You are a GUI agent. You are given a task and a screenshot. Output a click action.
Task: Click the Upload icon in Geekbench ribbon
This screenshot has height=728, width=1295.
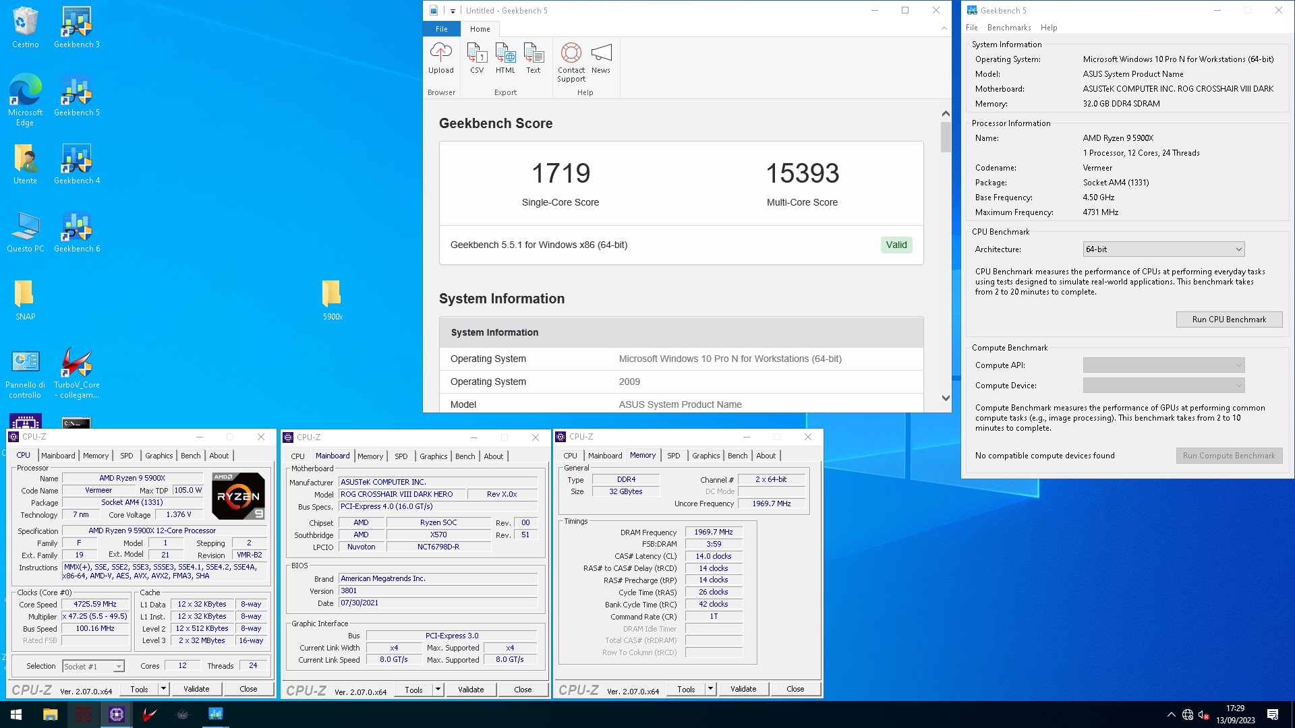(440, 58)
